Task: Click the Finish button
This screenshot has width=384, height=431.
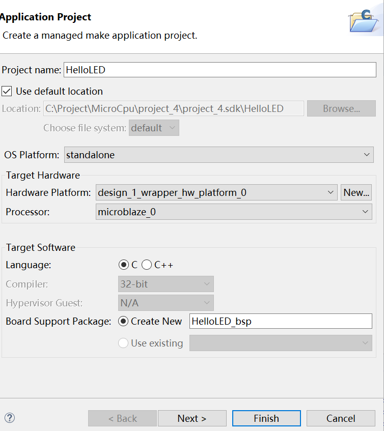Action: [x=266, y=418]
